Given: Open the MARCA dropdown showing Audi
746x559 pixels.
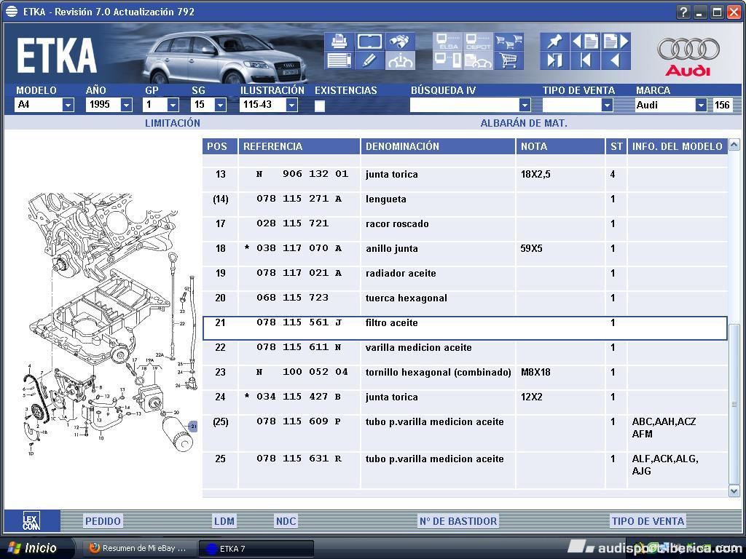Looking at the screenshot, I should pos(701,105).
